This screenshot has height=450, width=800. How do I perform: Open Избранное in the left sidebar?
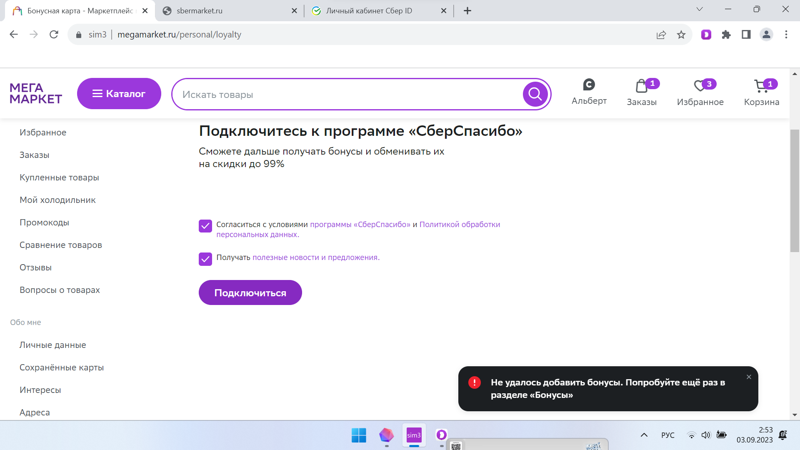click(43, 132)
